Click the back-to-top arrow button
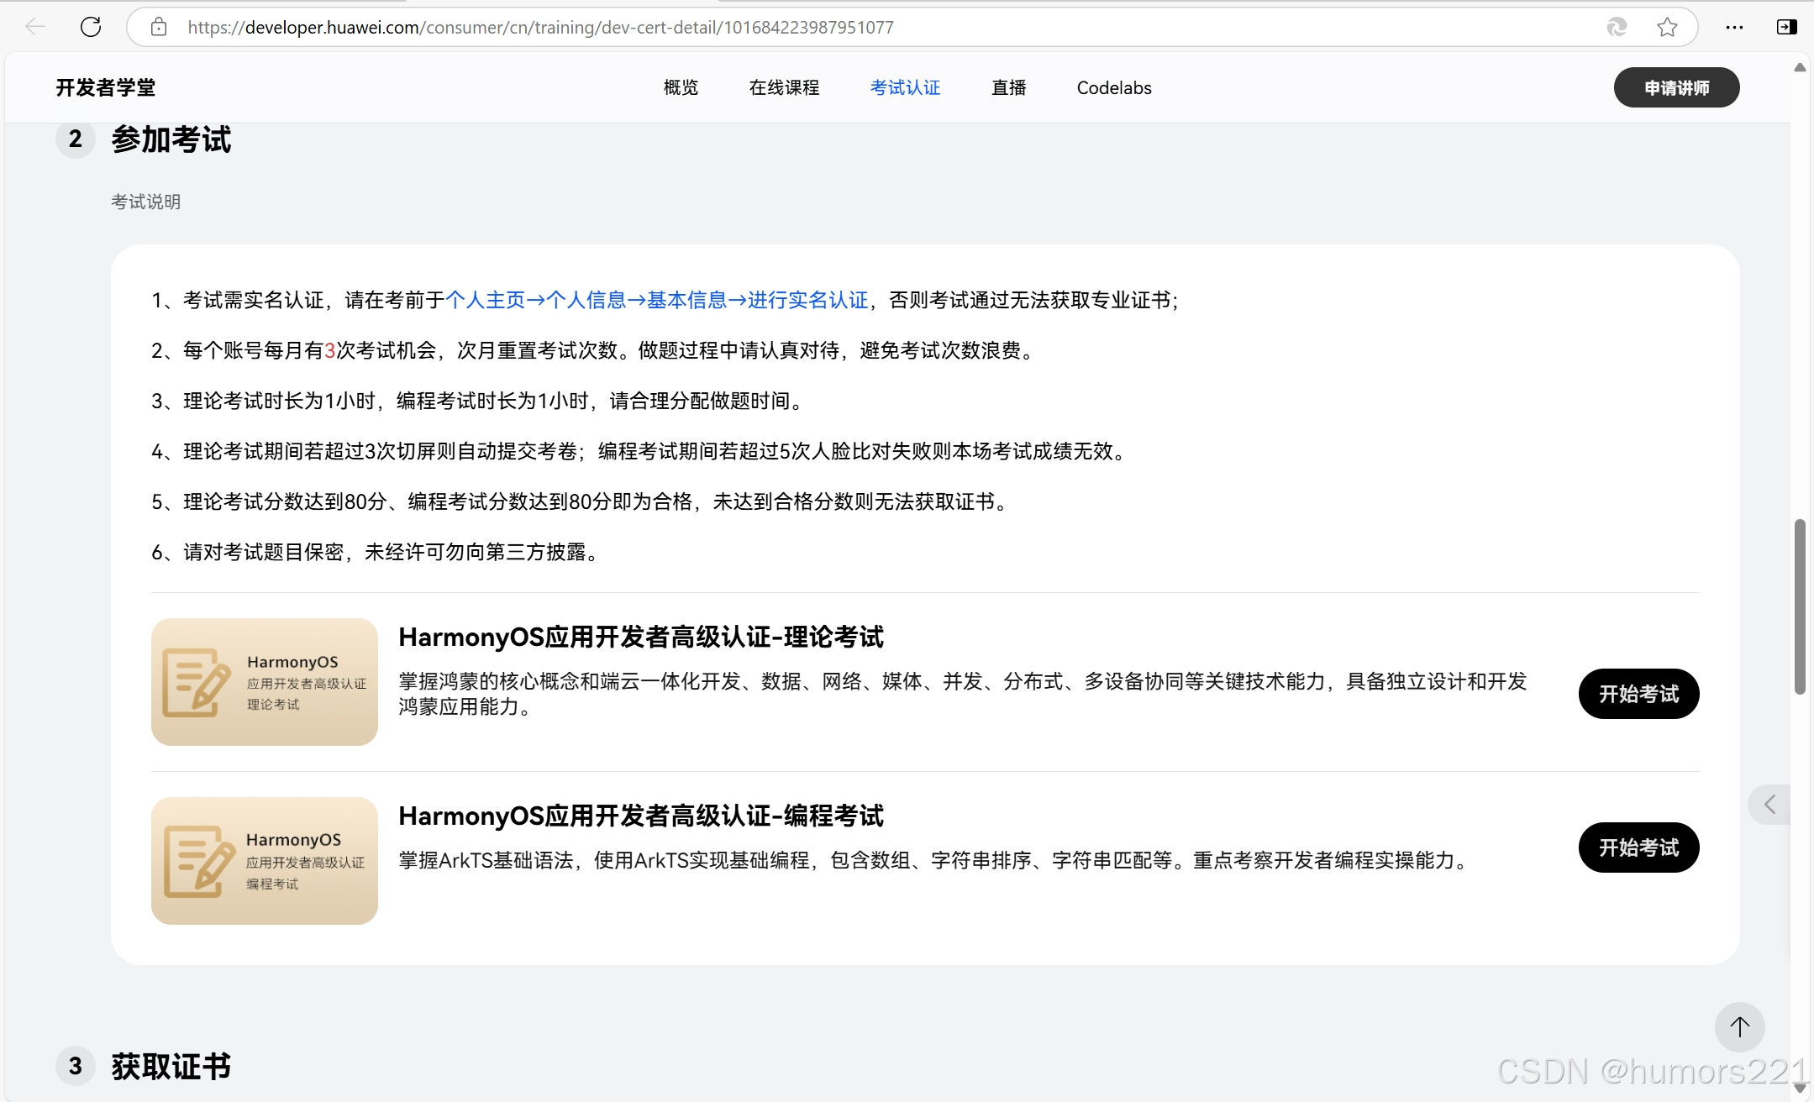 point(1739,1026)
